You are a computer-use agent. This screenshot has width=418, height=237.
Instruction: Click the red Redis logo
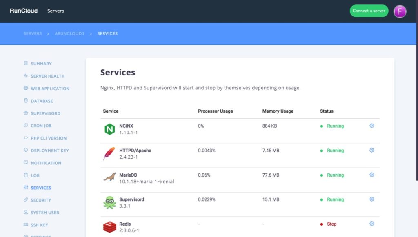tap(109, 227)
